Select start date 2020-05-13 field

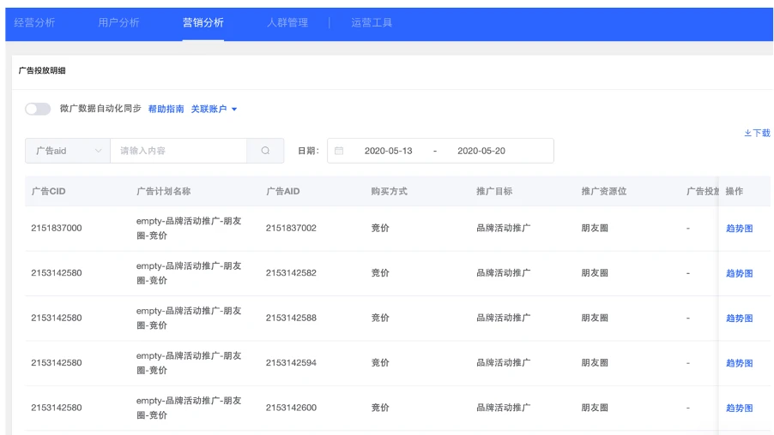tap(388, 151)
